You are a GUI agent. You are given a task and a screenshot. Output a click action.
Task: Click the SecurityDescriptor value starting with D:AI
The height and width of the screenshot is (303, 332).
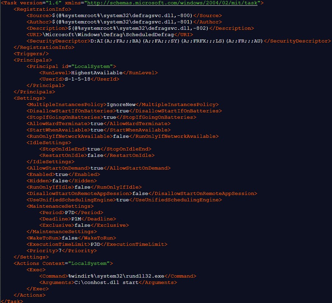click(177, 41)
